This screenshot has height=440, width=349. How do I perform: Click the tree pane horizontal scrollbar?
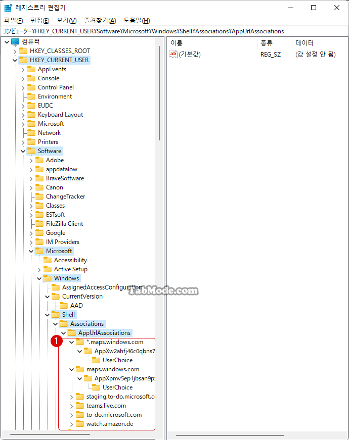coord(50,434)
